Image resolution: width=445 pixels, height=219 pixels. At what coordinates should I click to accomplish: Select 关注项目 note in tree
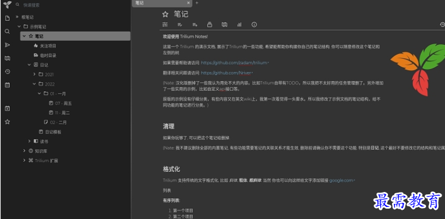pyautogui.click(x=48, y=45)
